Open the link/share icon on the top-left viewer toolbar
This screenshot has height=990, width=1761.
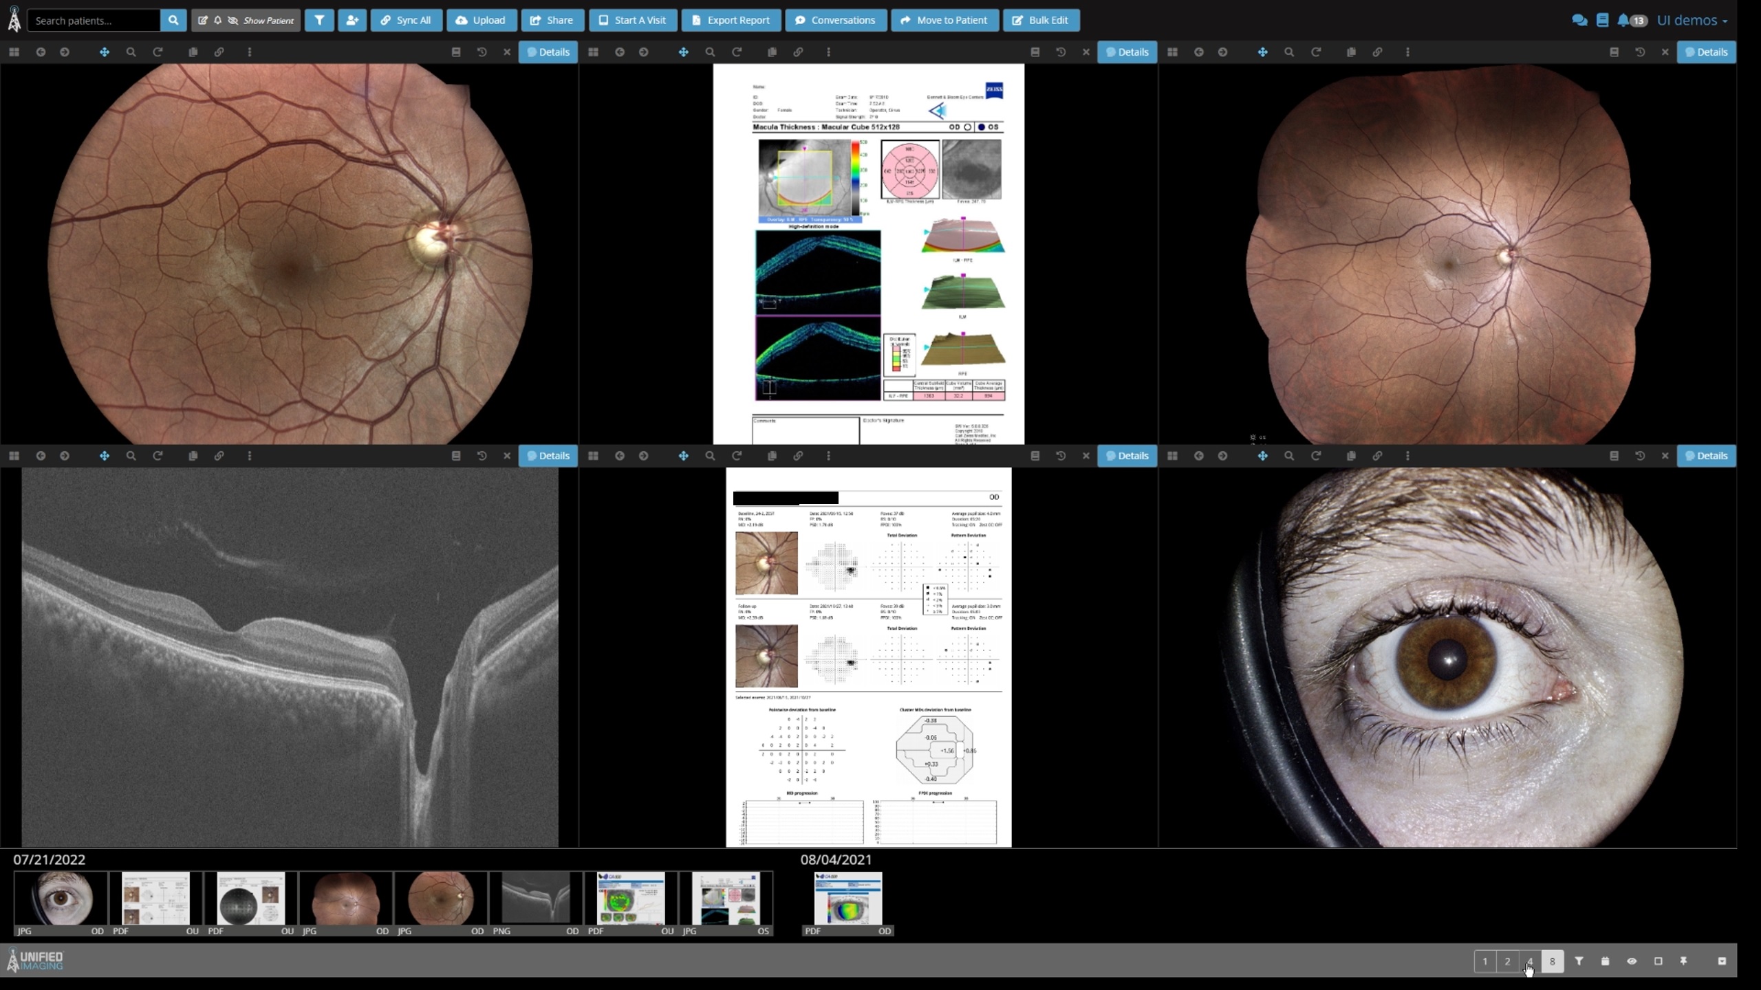[219, 52]
